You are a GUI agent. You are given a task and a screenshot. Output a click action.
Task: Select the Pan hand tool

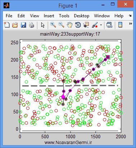coord(70,25)
